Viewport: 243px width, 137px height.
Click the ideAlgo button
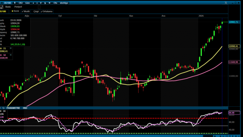[x=64, y=3]
